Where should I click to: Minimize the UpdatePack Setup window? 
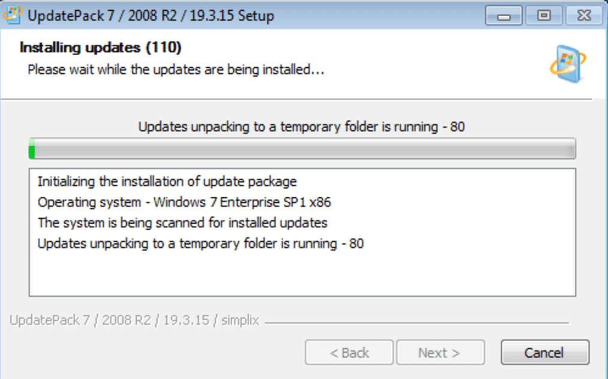(x=504, y=16)
